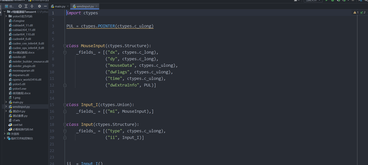Open the run configuration dropdown
The width and height of the screenshot is (368, 165).
click(x=313, y=1)
